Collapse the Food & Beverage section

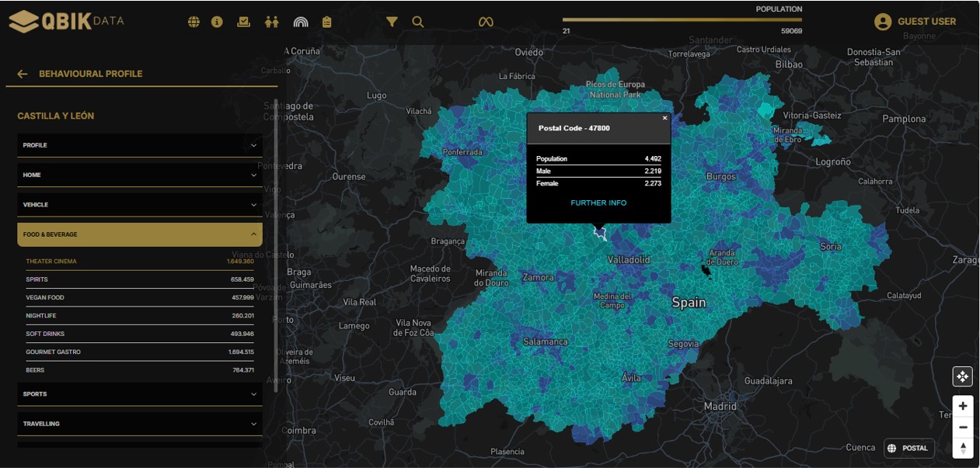(x=140, y=234)
